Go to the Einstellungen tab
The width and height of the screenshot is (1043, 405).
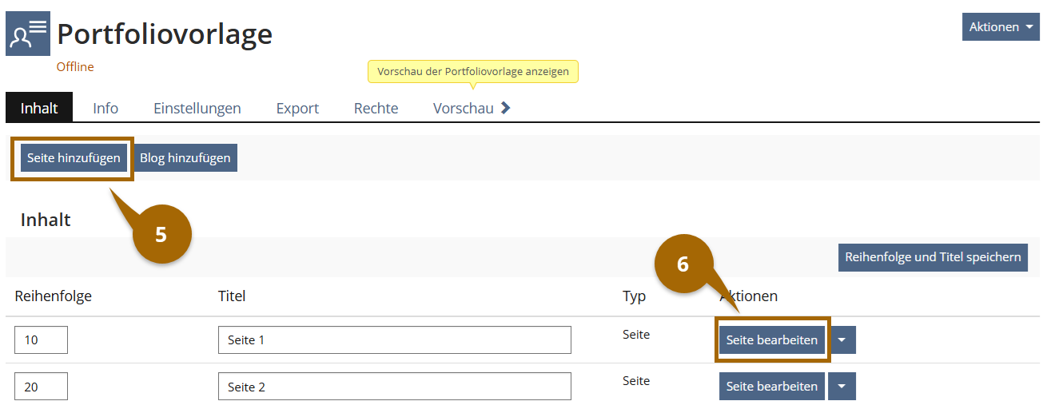point(197,109)
